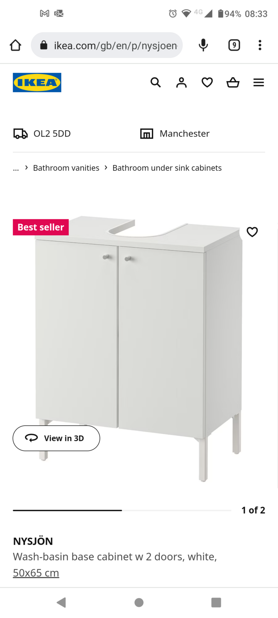Screen dimensions: 278x618
Task: Click the IKEA logo
Action: click(x=37, y=82)
